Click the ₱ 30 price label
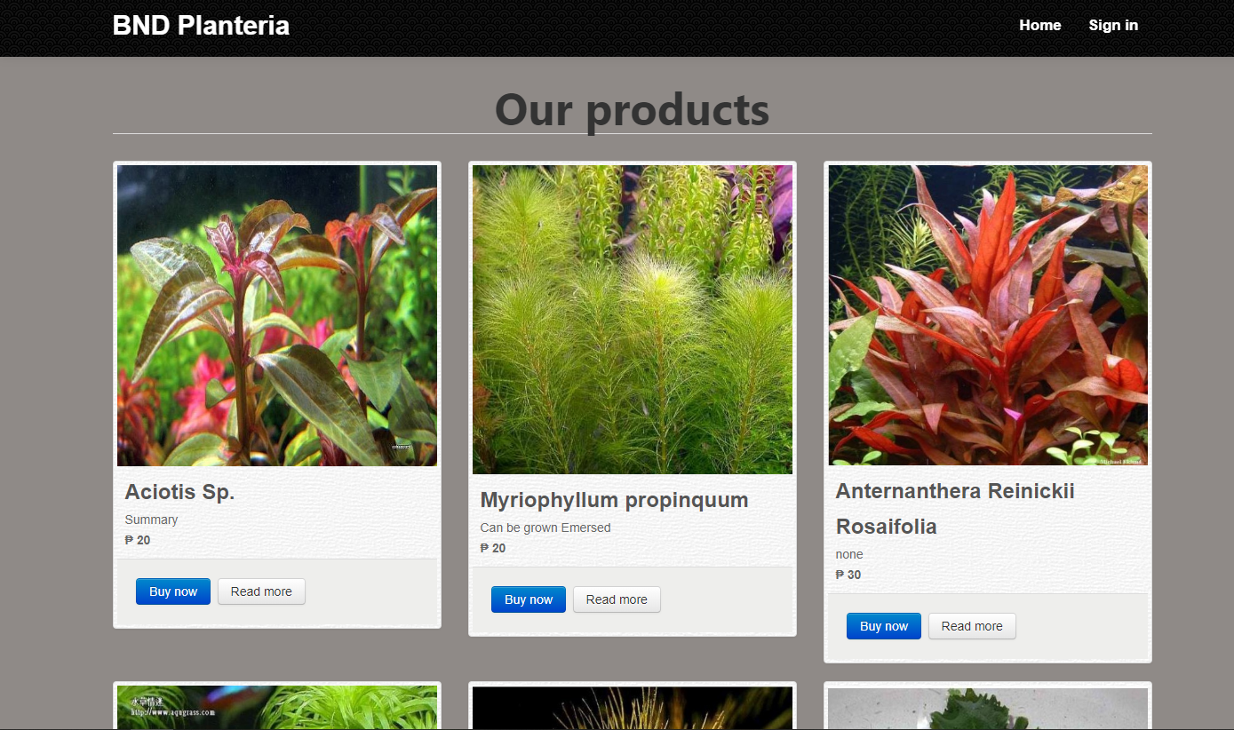 (848, 575)
